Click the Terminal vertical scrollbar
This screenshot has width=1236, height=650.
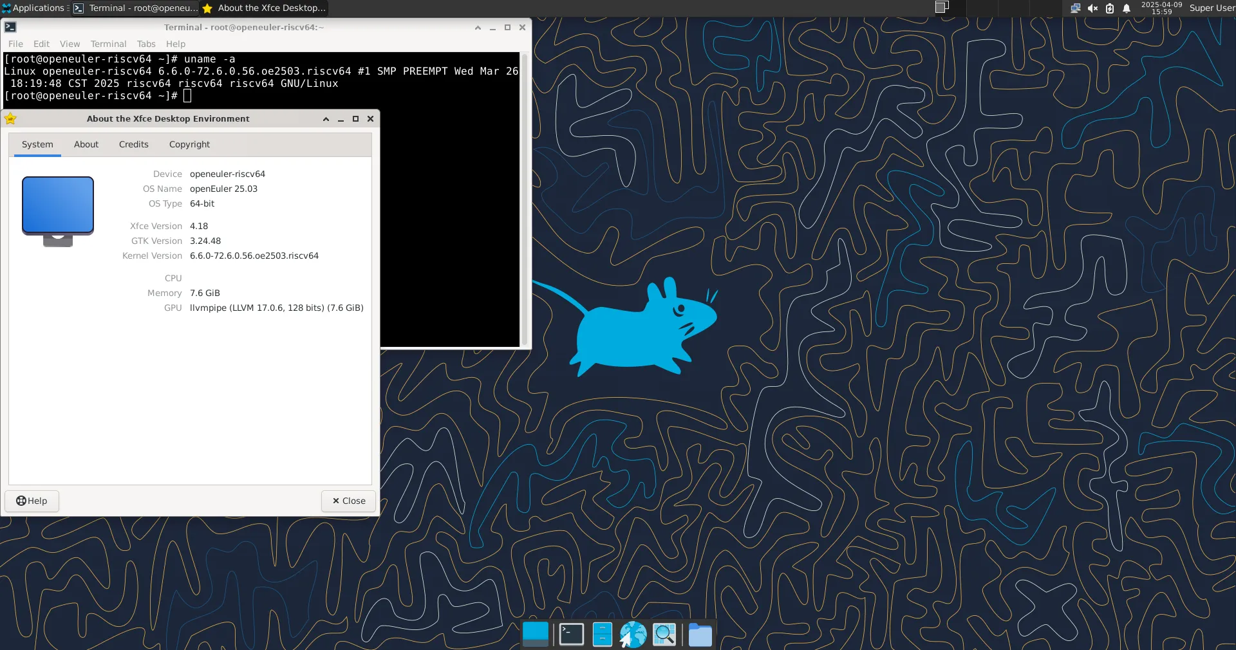(x=524, y=200)
